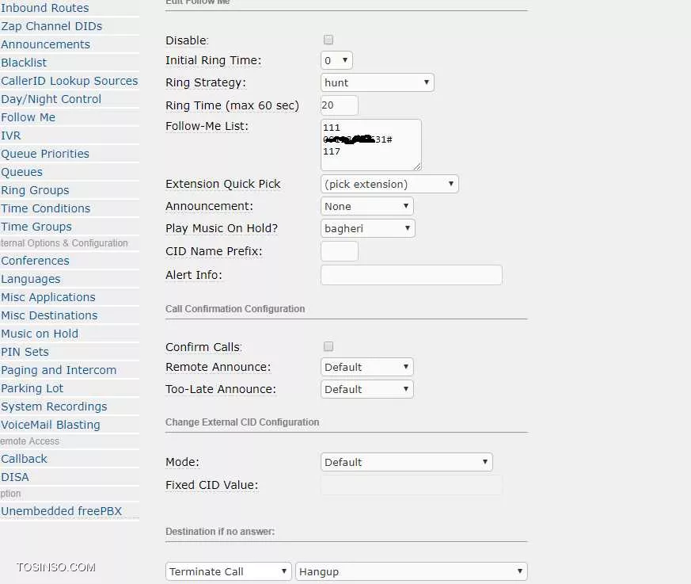
Task: Open Misc Applications link
Action: click(48, 297)
